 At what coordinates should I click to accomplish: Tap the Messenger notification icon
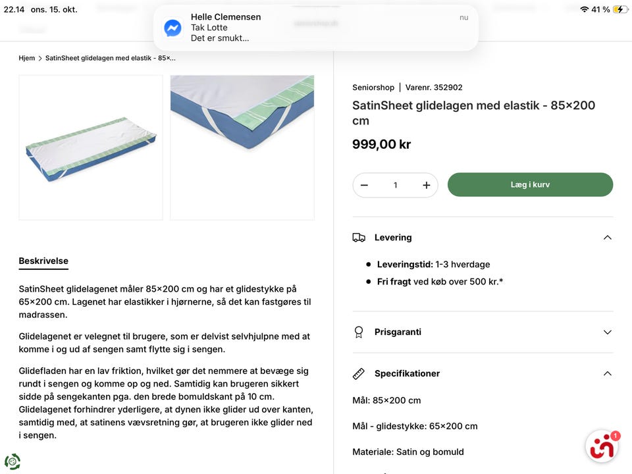[172, 28]
